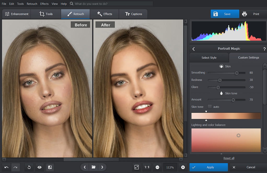Viewport: 267px width, 173px height.
Task: Click the redo arrow icon
Action: pyautogui.click(x=15, y=167)
